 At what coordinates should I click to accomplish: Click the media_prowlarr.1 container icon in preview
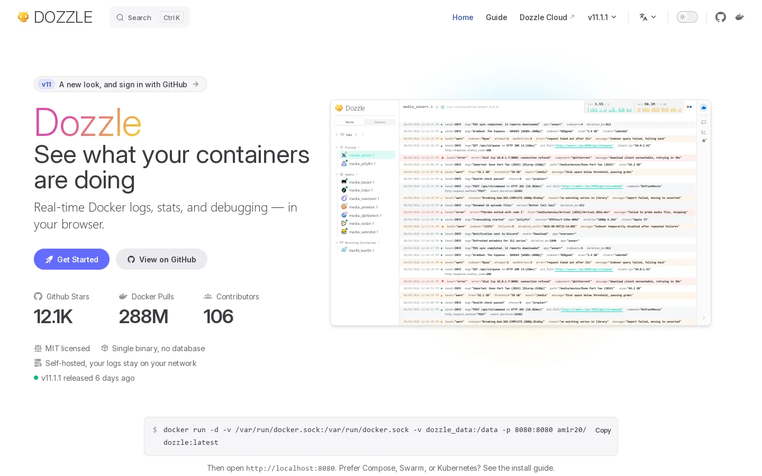(x=344, y=207)
